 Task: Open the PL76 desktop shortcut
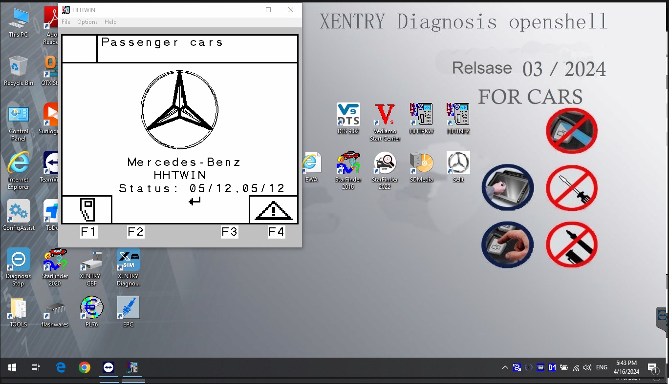pos(91,312)
